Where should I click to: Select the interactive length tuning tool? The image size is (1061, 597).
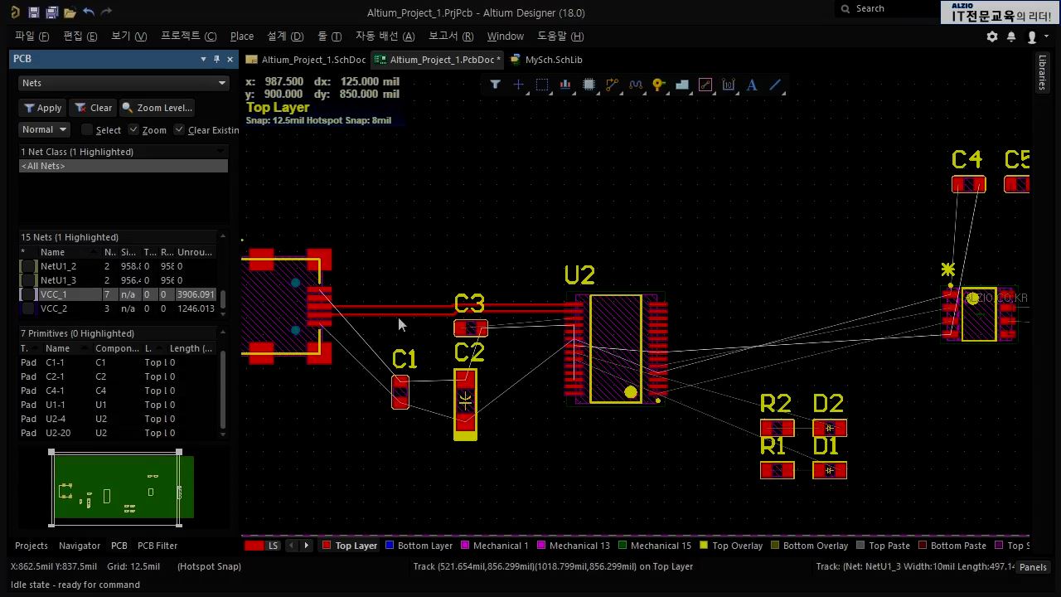coord(636,85)
